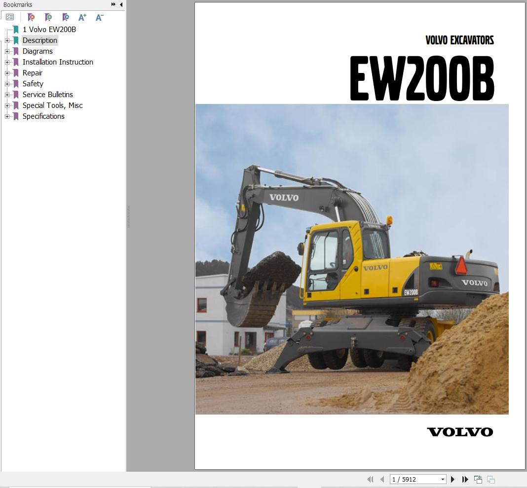This screenshot has height=488, width=527.
Task: Open the Special Tools, Misc bookmark
Action: point(52,105)
